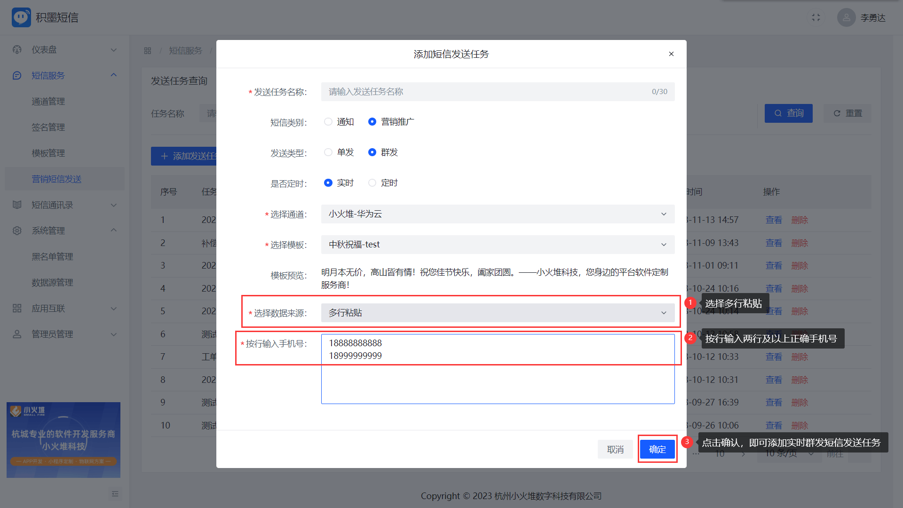The width and height of the screenshot is (903, 508).
Task: Open 模板管理 in the sidebar
Action: coord(48,153)
